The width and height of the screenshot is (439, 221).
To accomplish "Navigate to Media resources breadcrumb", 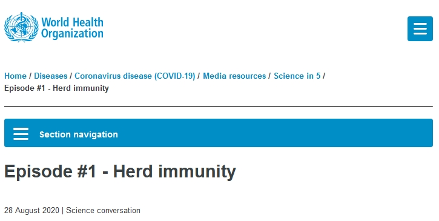I will click(x=234, y=76).
